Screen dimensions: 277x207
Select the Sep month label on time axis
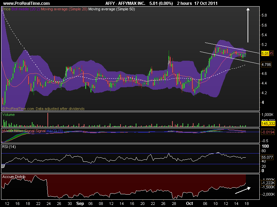click(x=80, y=204)
